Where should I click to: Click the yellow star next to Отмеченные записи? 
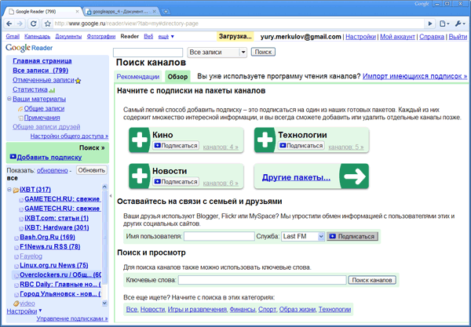pyautogui.click(x=78, y=81)
